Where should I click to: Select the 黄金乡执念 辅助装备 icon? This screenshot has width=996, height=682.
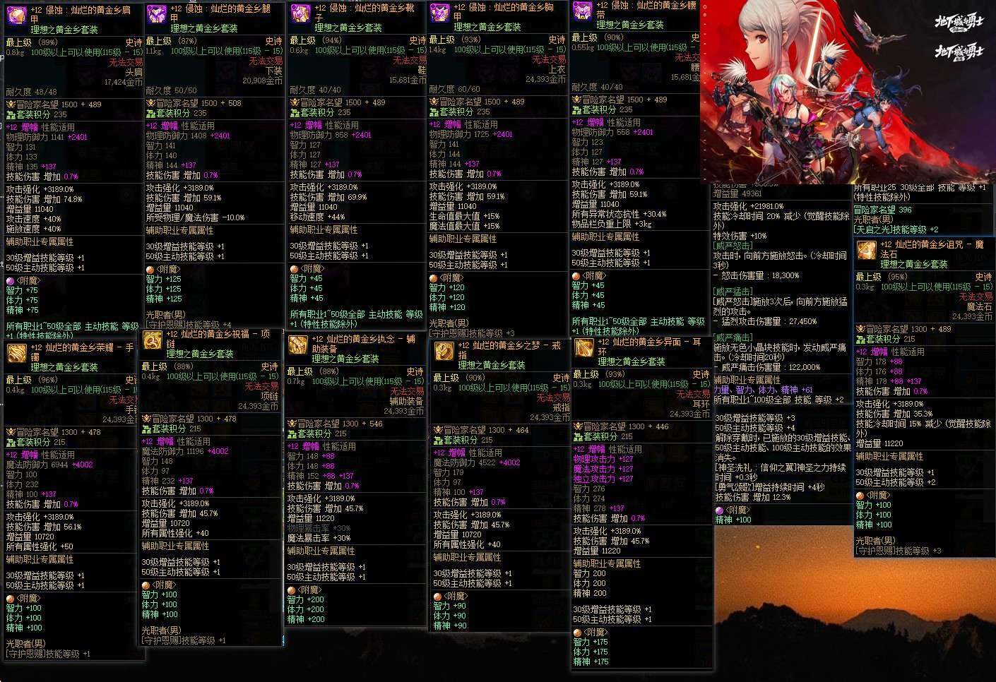click(x=297, y=344)
